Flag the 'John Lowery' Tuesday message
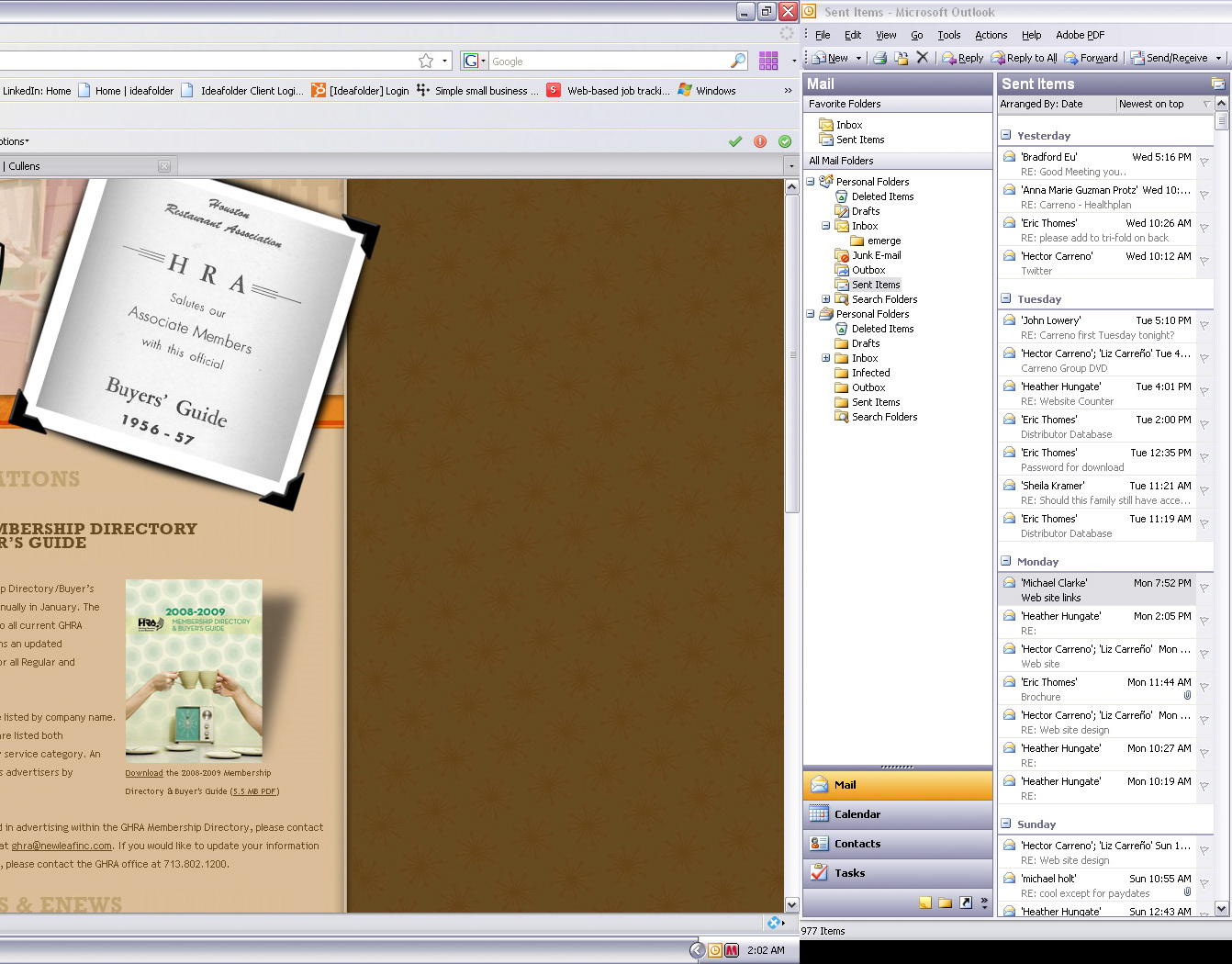 pyautogui.click(x=1204, y=326)
